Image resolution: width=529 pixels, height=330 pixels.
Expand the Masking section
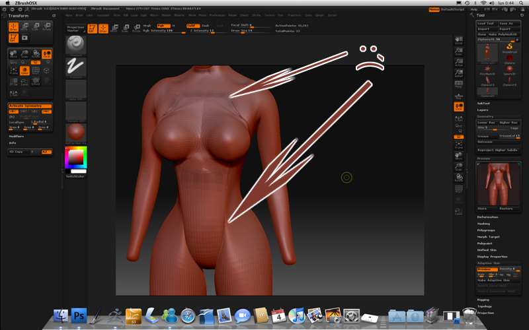[483, 224]
